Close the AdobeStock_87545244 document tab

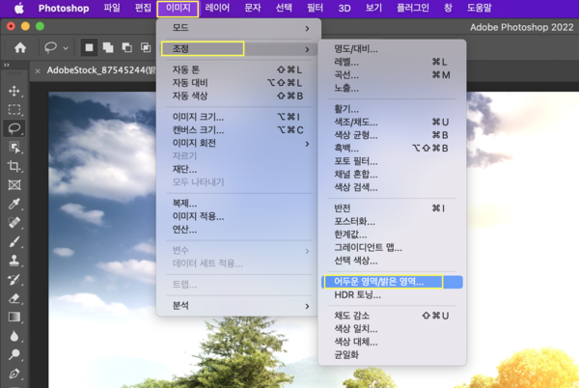pyautogui.click(x=38, y=70)
